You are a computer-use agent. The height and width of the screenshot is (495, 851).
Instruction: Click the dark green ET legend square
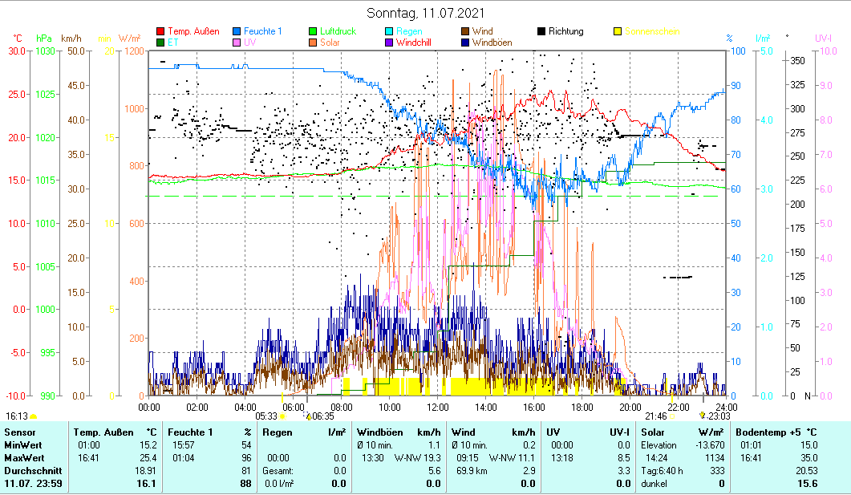[x=160, y=43]
